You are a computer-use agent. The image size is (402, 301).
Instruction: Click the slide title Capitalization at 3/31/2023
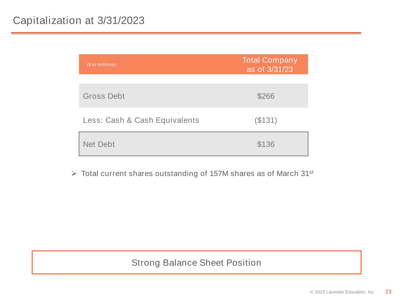point(79,21)
